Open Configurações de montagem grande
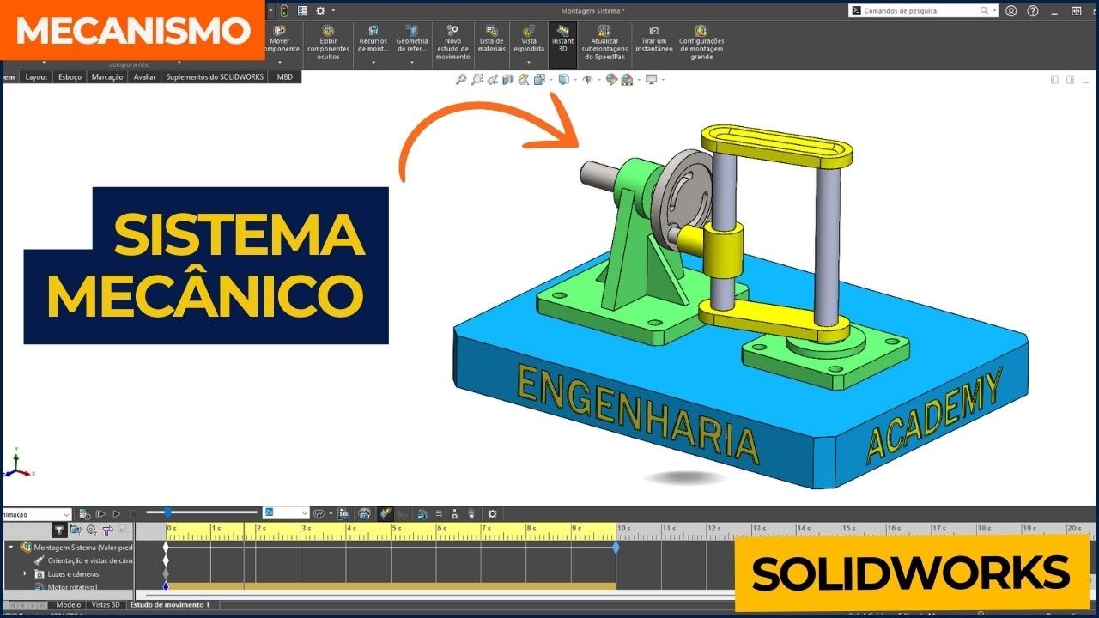This screenshot has height=618, width=1099. pyautogui.click(x=701, y=43)
